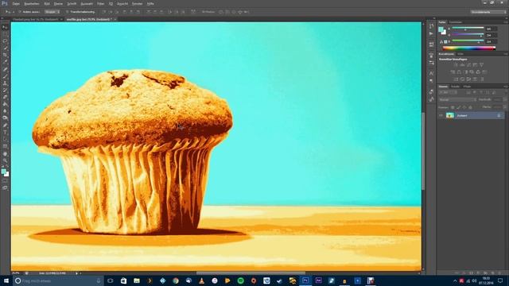Toggle the Transformationsstrg. checkbox

coord(67,12)
